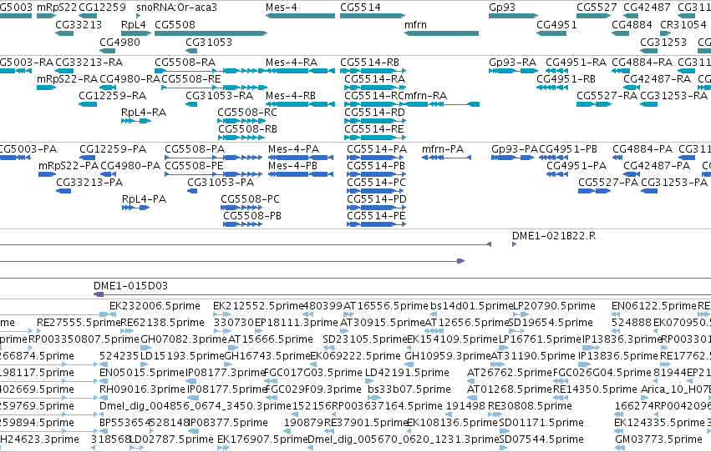Select the CG5514-PE protein label

(376, 216)
